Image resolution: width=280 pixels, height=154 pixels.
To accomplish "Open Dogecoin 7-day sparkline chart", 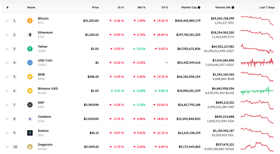I will pos(257,147).
